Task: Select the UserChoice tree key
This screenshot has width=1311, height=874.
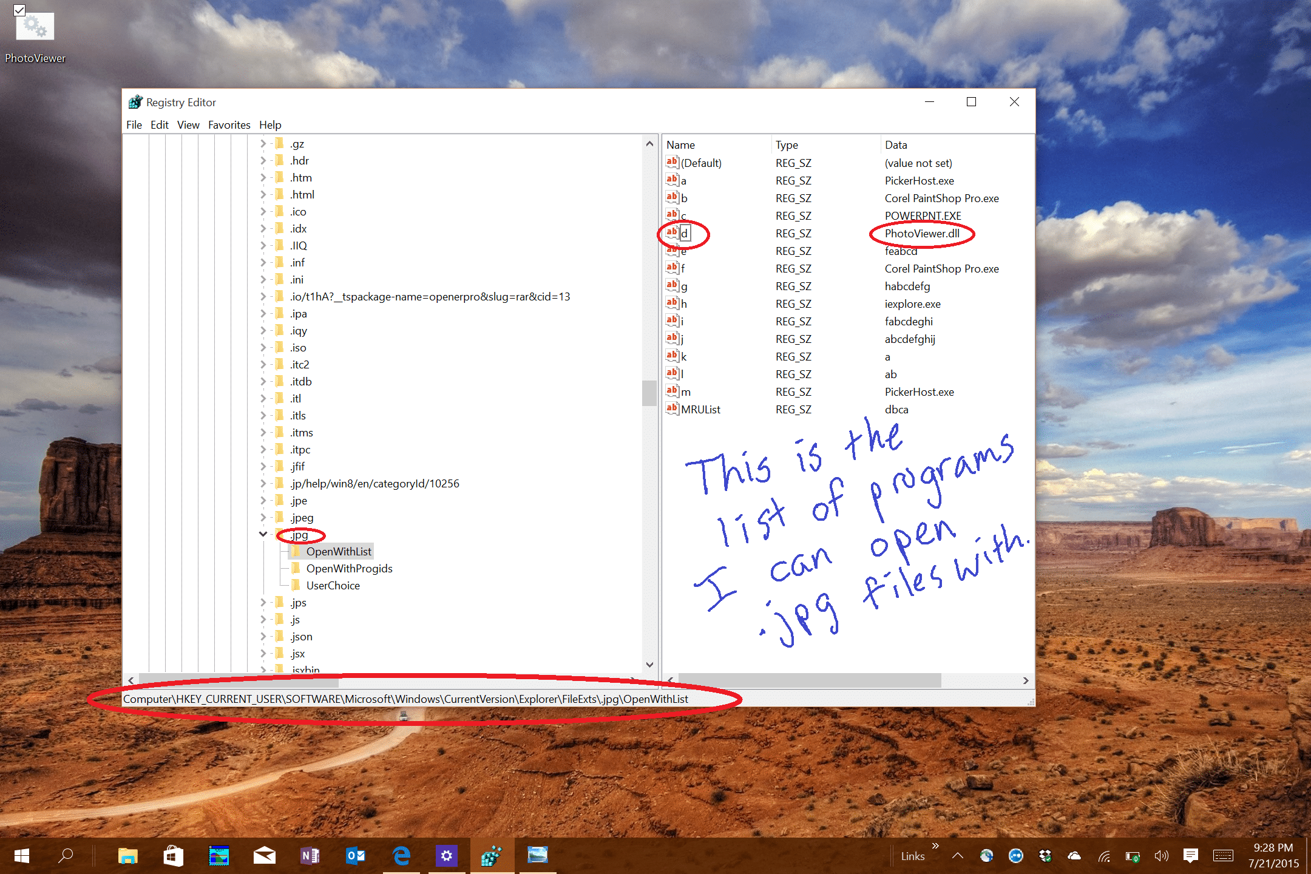Action: (333, 585)
